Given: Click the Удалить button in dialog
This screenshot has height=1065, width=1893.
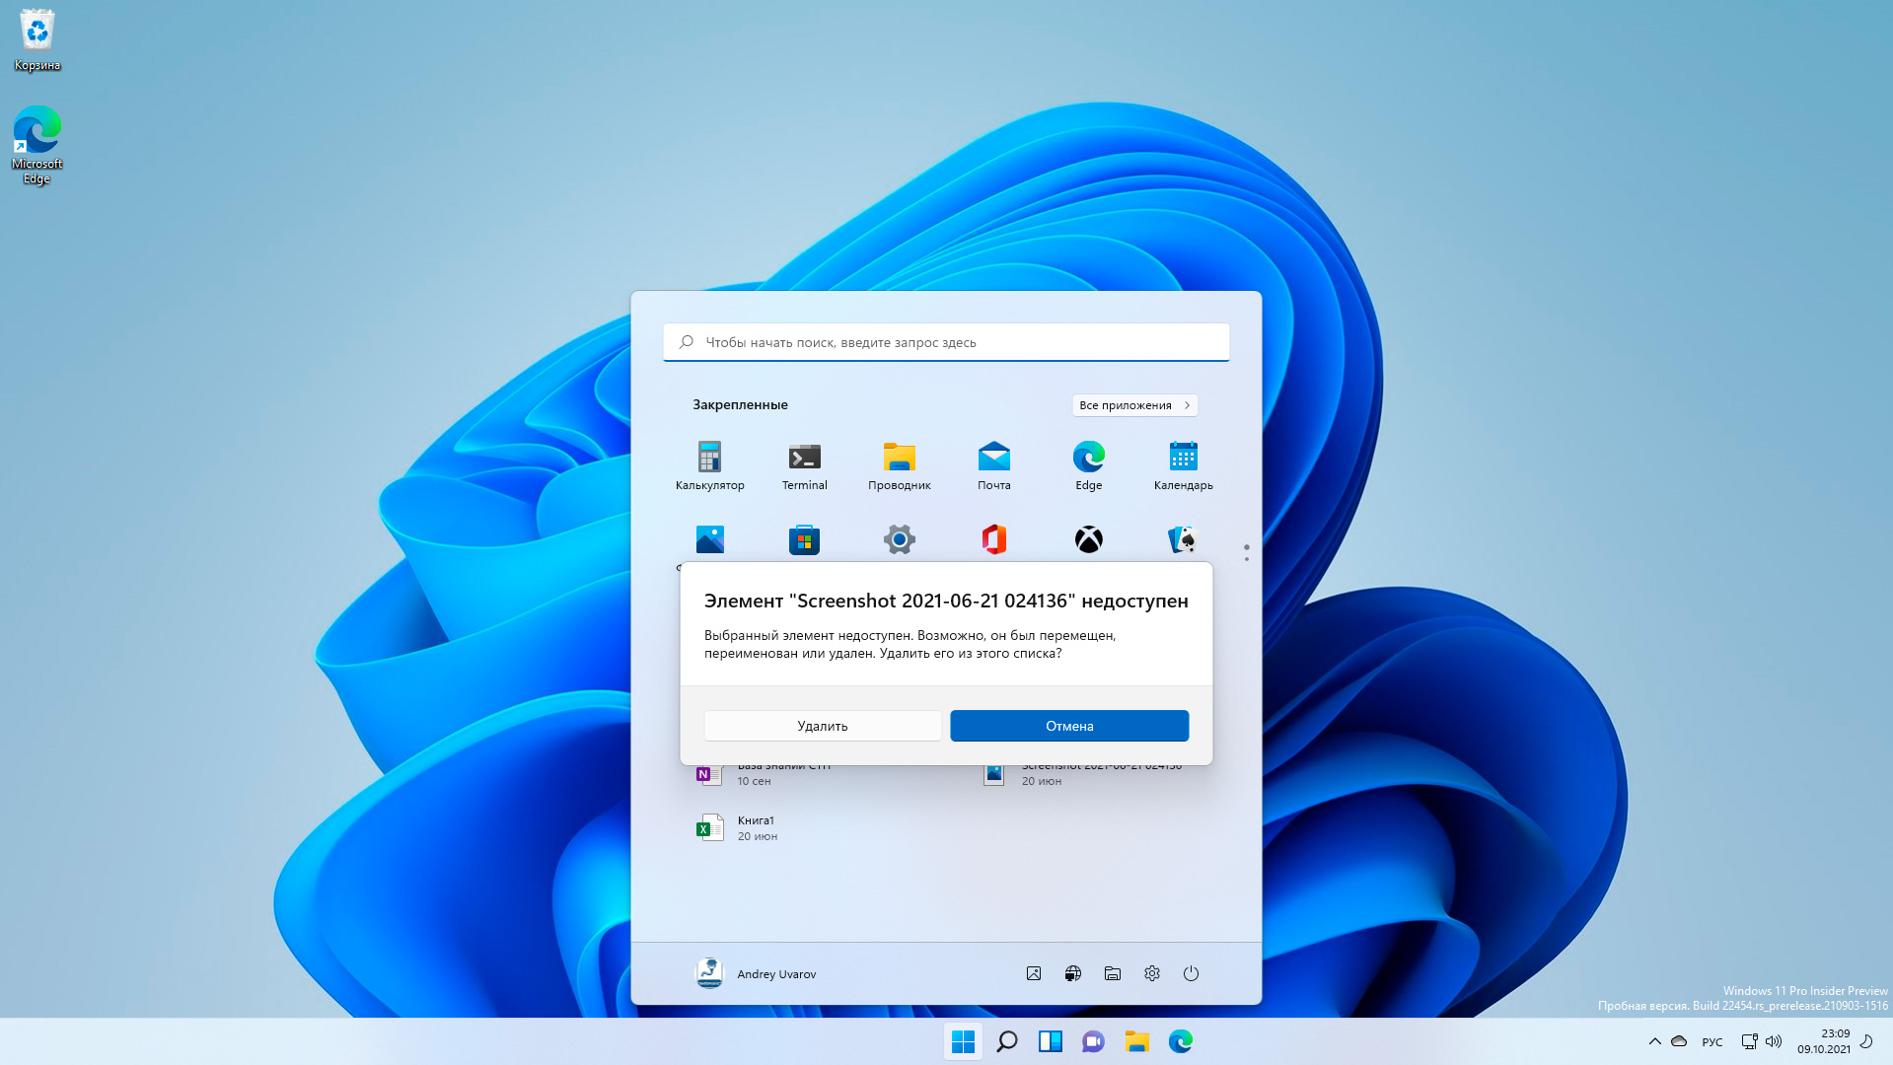Looking at the screenshot, I should pyautogui.click(x=822, y=726).
